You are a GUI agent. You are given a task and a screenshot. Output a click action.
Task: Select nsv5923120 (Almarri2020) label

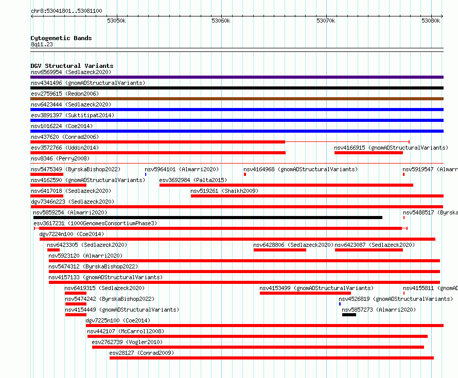[x=85, y=256]
